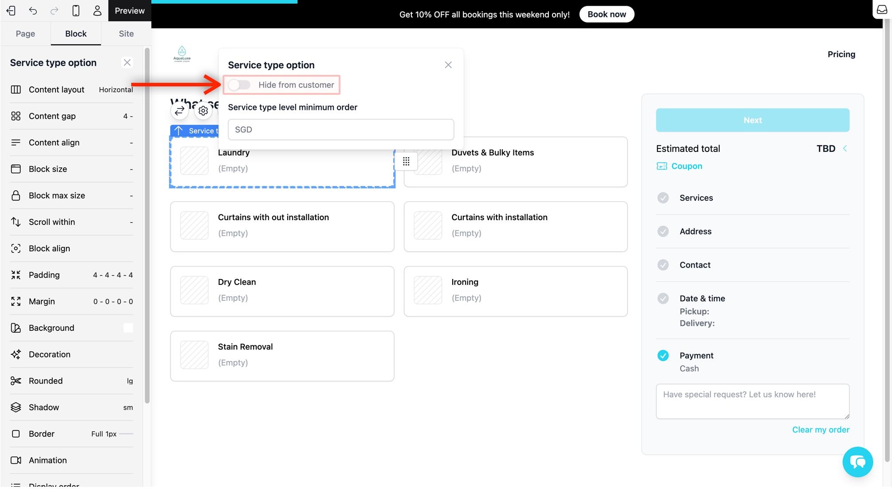Image resolution: width=892 pixels, height=489 pixels.
Task: Click Clear my order link
Action: tap(820, 430)
